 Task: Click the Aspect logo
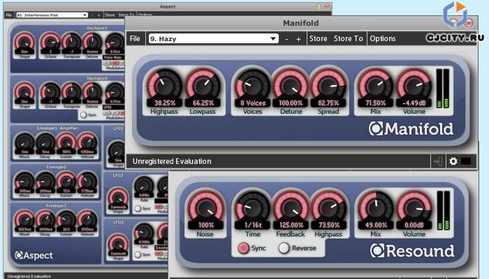(x=35, y=255)
